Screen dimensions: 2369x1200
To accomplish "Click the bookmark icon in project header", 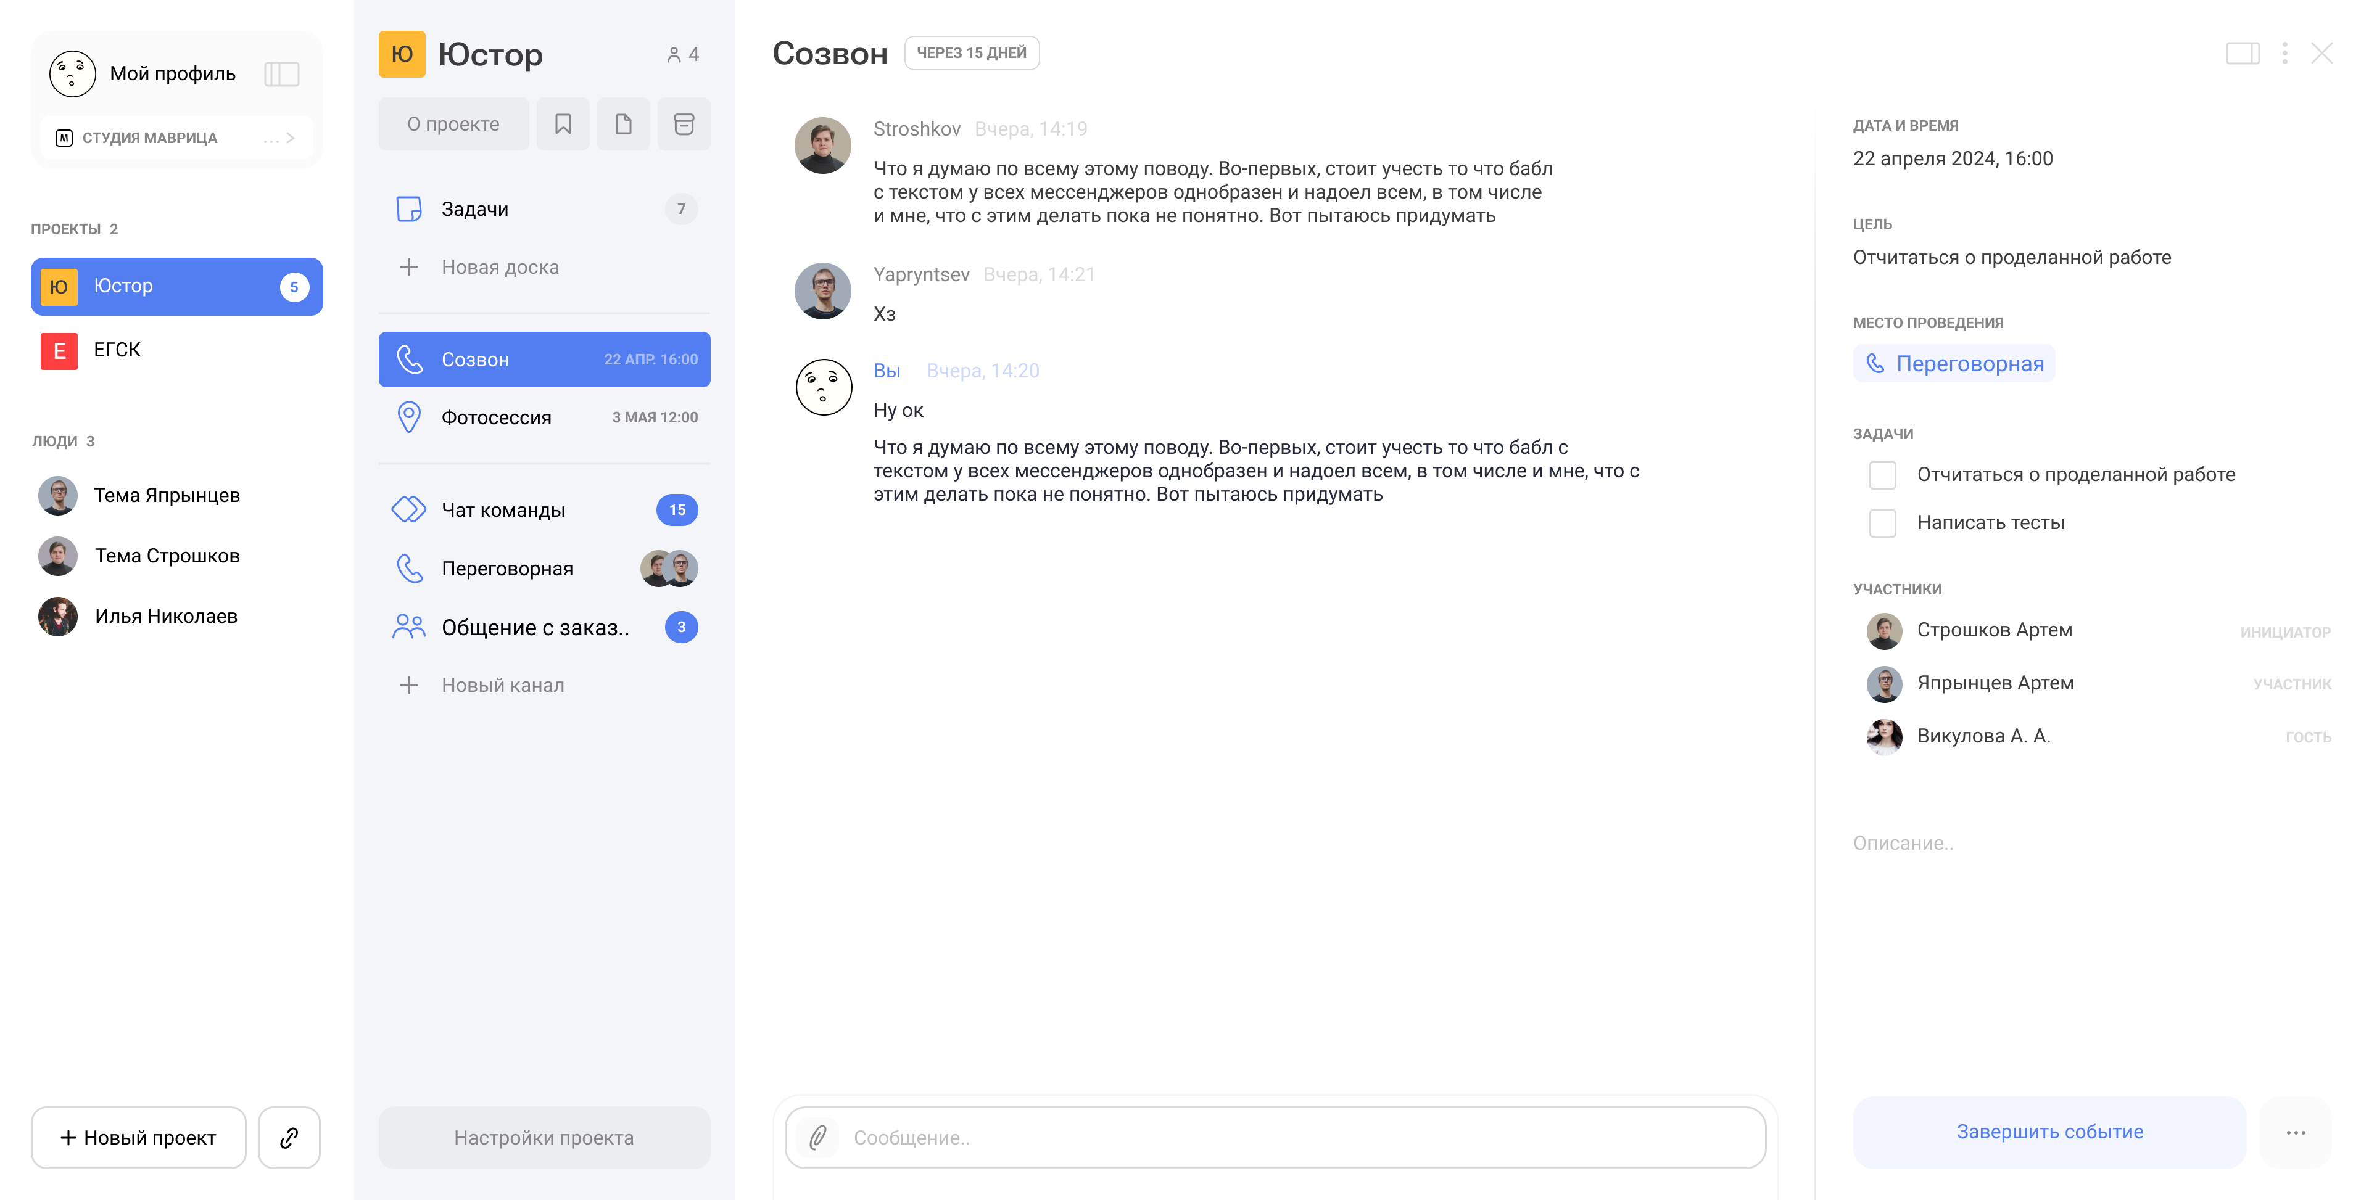I will tap(563, 124).
